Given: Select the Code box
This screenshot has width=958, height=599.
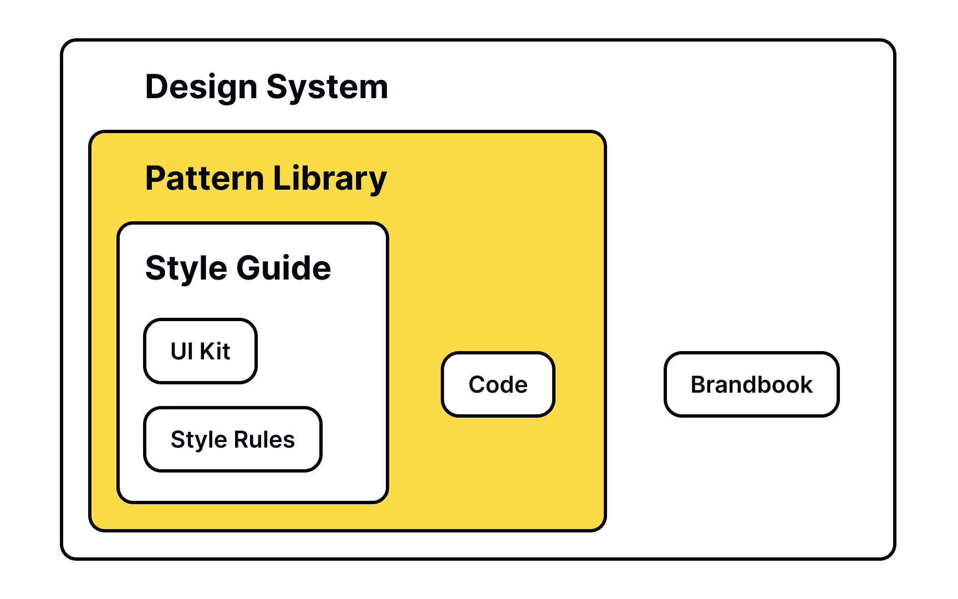Looking at the screenshot, I should click(x=498, y=384).
